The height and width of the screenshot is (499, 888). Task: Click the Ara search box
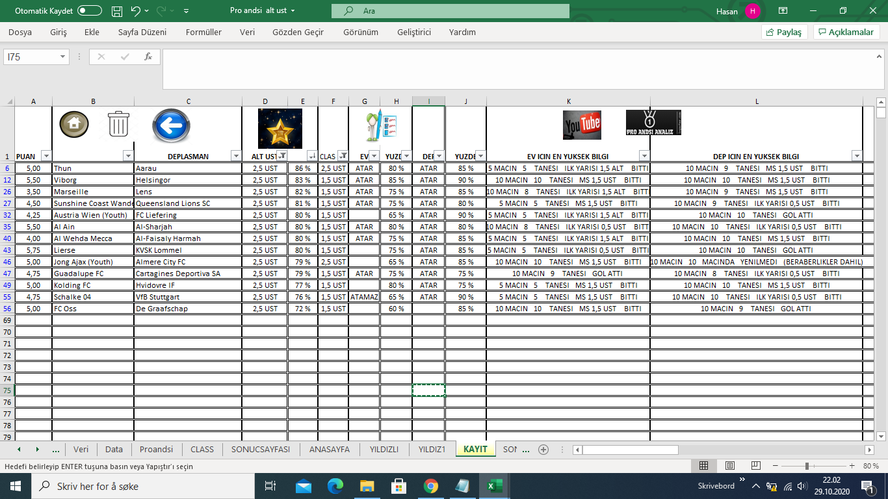pyautogui.click(x=451, y=11)
